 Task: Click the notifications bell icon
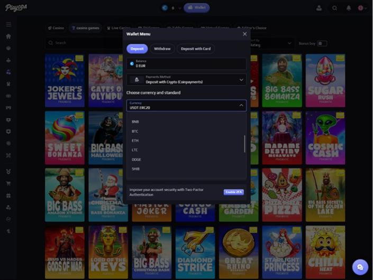349,8
